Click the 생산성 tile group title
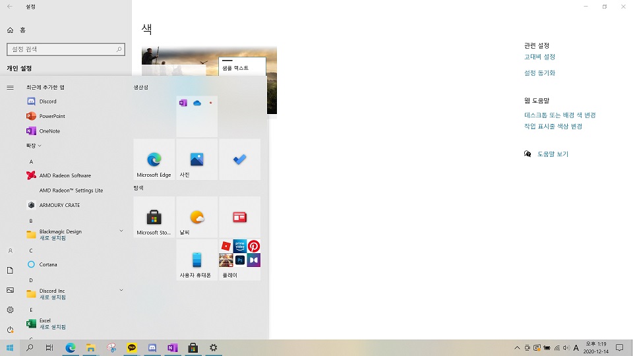 (x=141, y=88)
